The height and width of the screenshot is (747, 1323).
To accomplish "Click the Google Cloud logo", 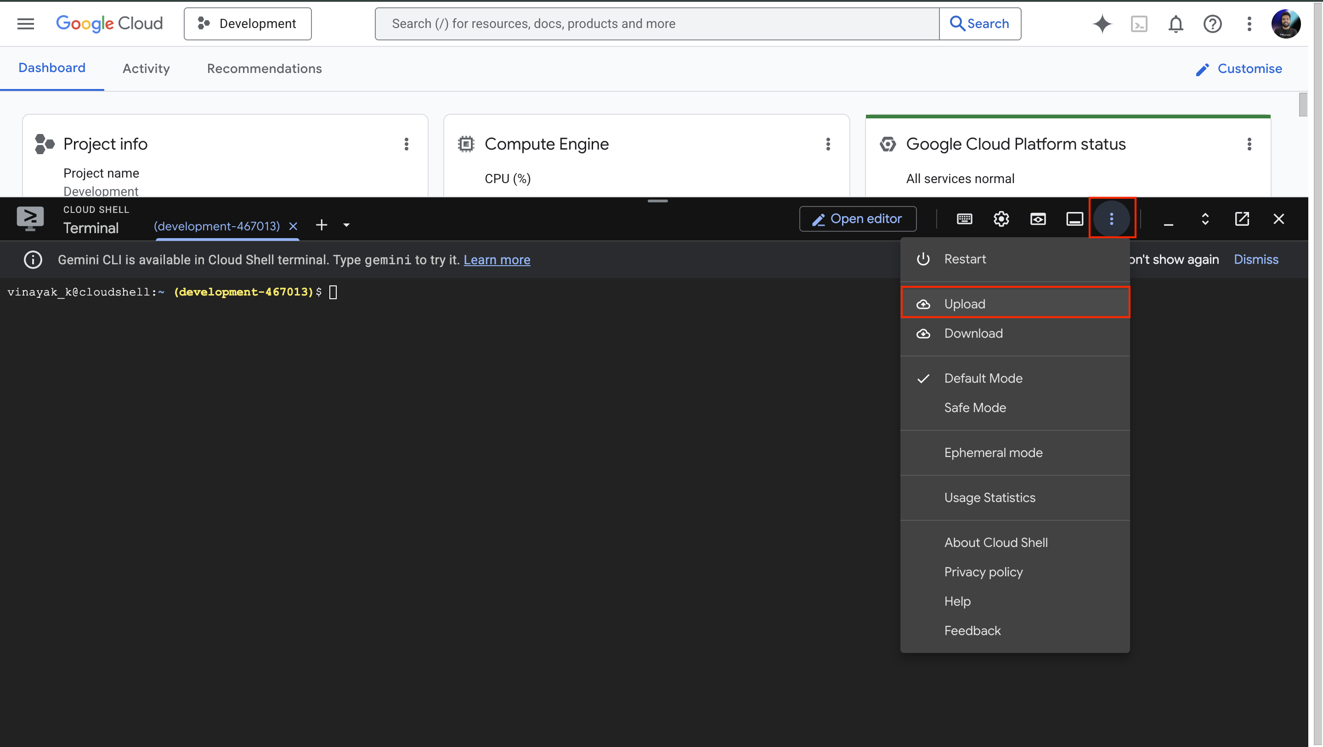I will click(x=109, y=23).
